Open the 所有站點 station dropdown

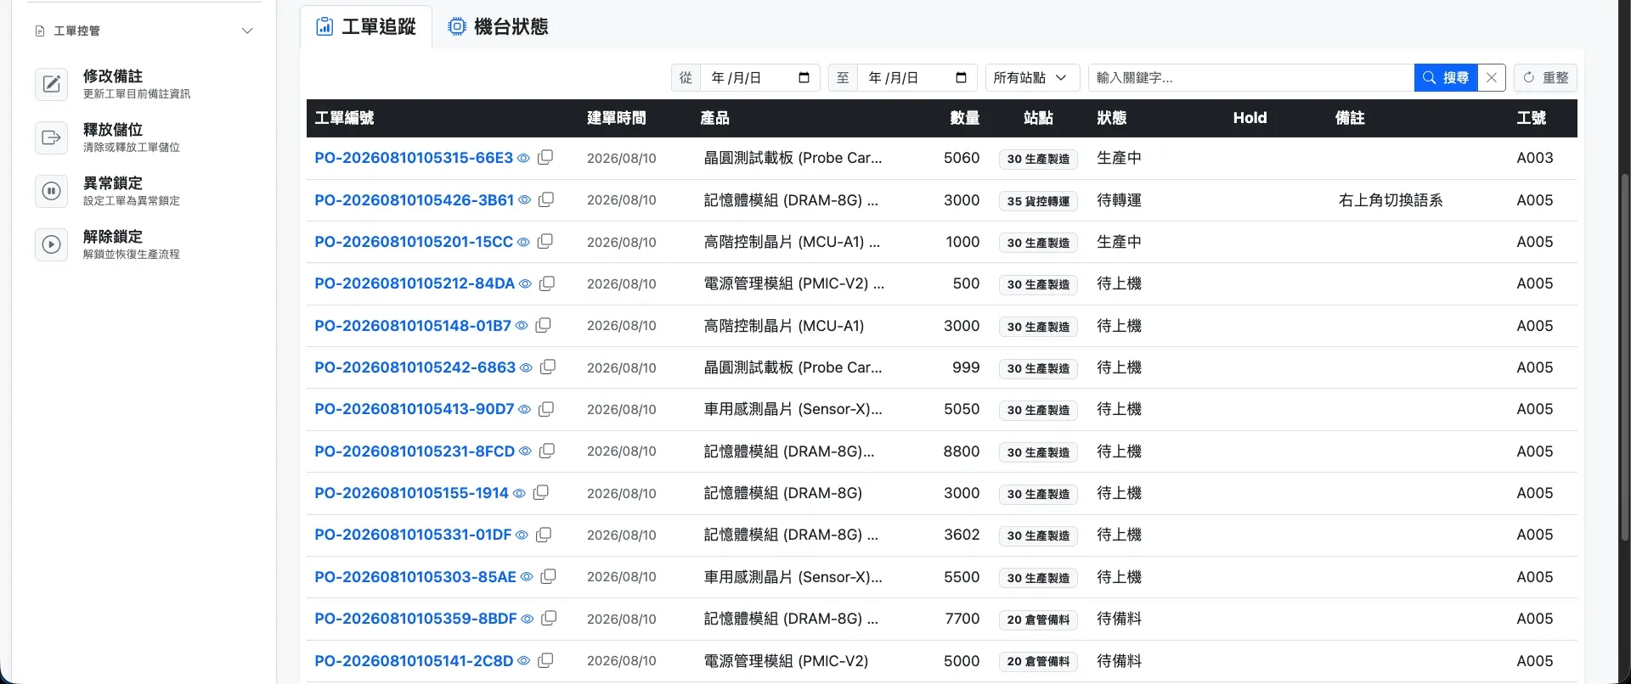1032,78
